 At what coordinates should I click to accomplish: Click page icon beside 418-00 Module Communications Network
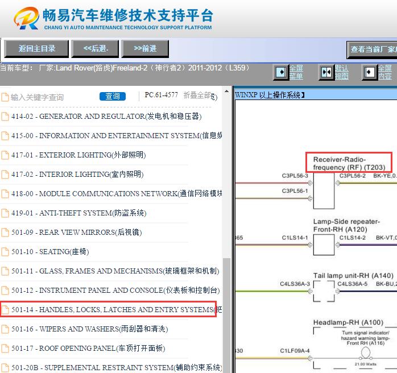[x=5, y=193]
